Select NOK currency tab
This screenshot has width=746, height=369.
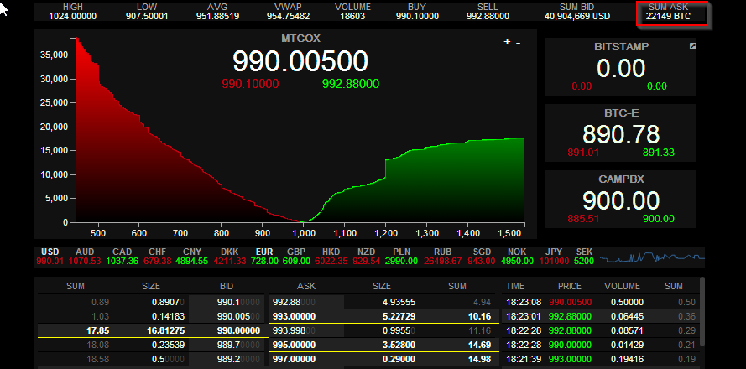point(518,257)
